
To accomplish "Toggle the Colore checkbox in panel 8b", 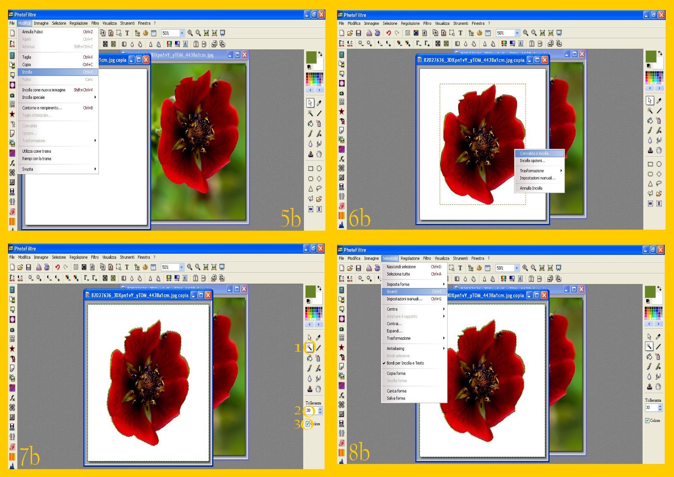I will [647, 420].
